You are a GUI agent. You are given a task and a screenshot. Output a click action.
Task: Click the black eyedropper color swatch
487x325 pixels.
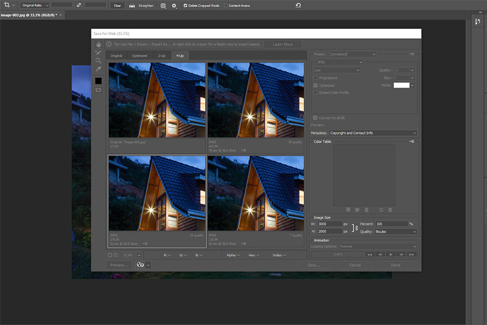(98, 81)
